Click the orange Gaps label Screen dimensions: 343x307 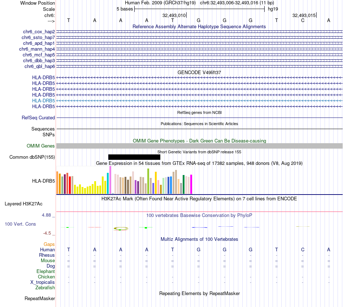pyautogui.click(x=49, y=244)
